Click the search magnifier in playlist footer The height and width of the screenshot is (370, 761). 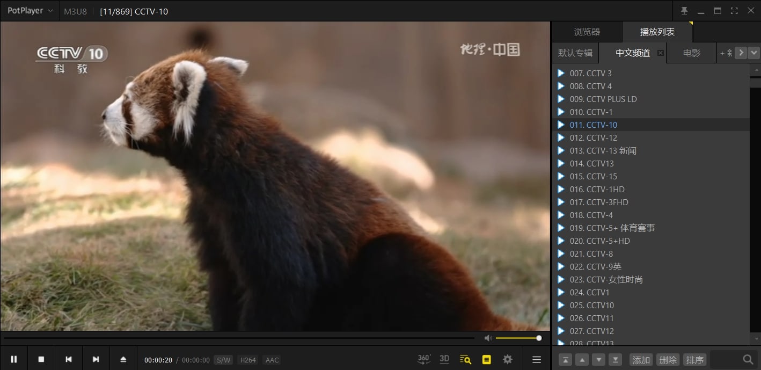(748, 359)
